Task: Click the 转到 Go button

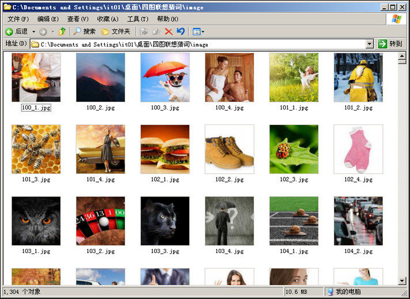Action: pos(390,44)
